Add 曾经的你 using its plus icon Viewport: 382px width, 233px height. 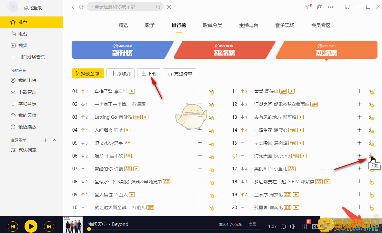tap(200, 168)
